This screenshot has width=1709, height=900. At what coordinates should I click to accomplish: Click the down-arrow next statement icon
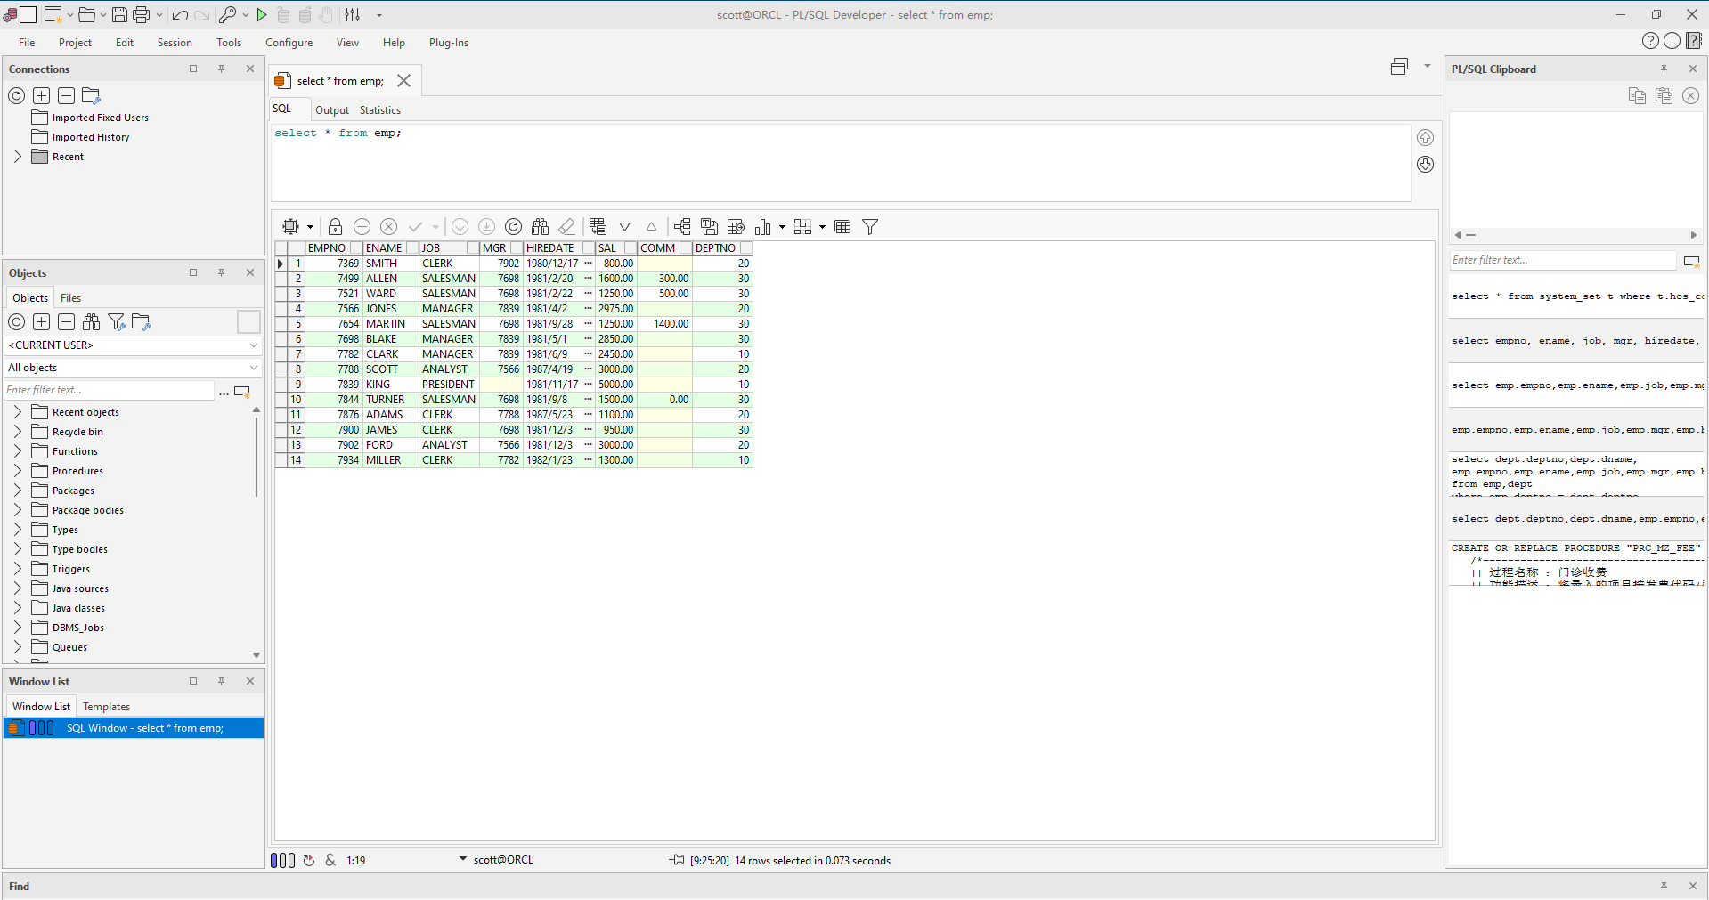1426,165
